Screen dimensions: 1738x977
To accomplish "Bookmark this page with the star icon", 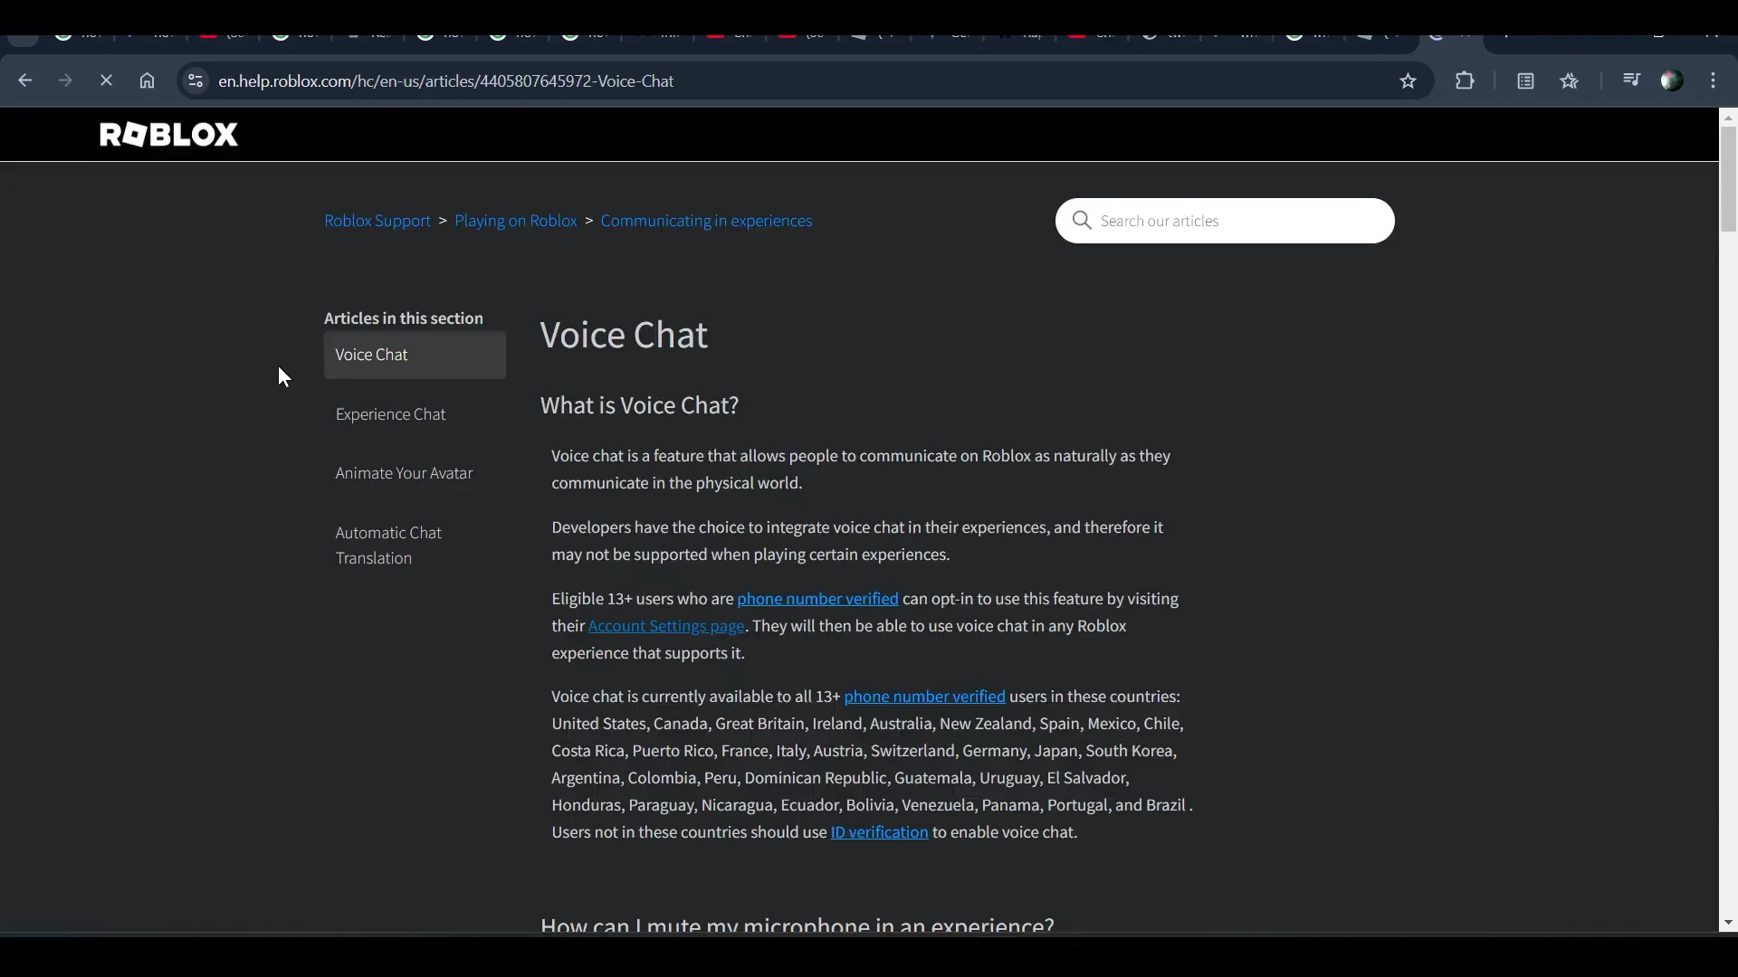I will 1408,81.
